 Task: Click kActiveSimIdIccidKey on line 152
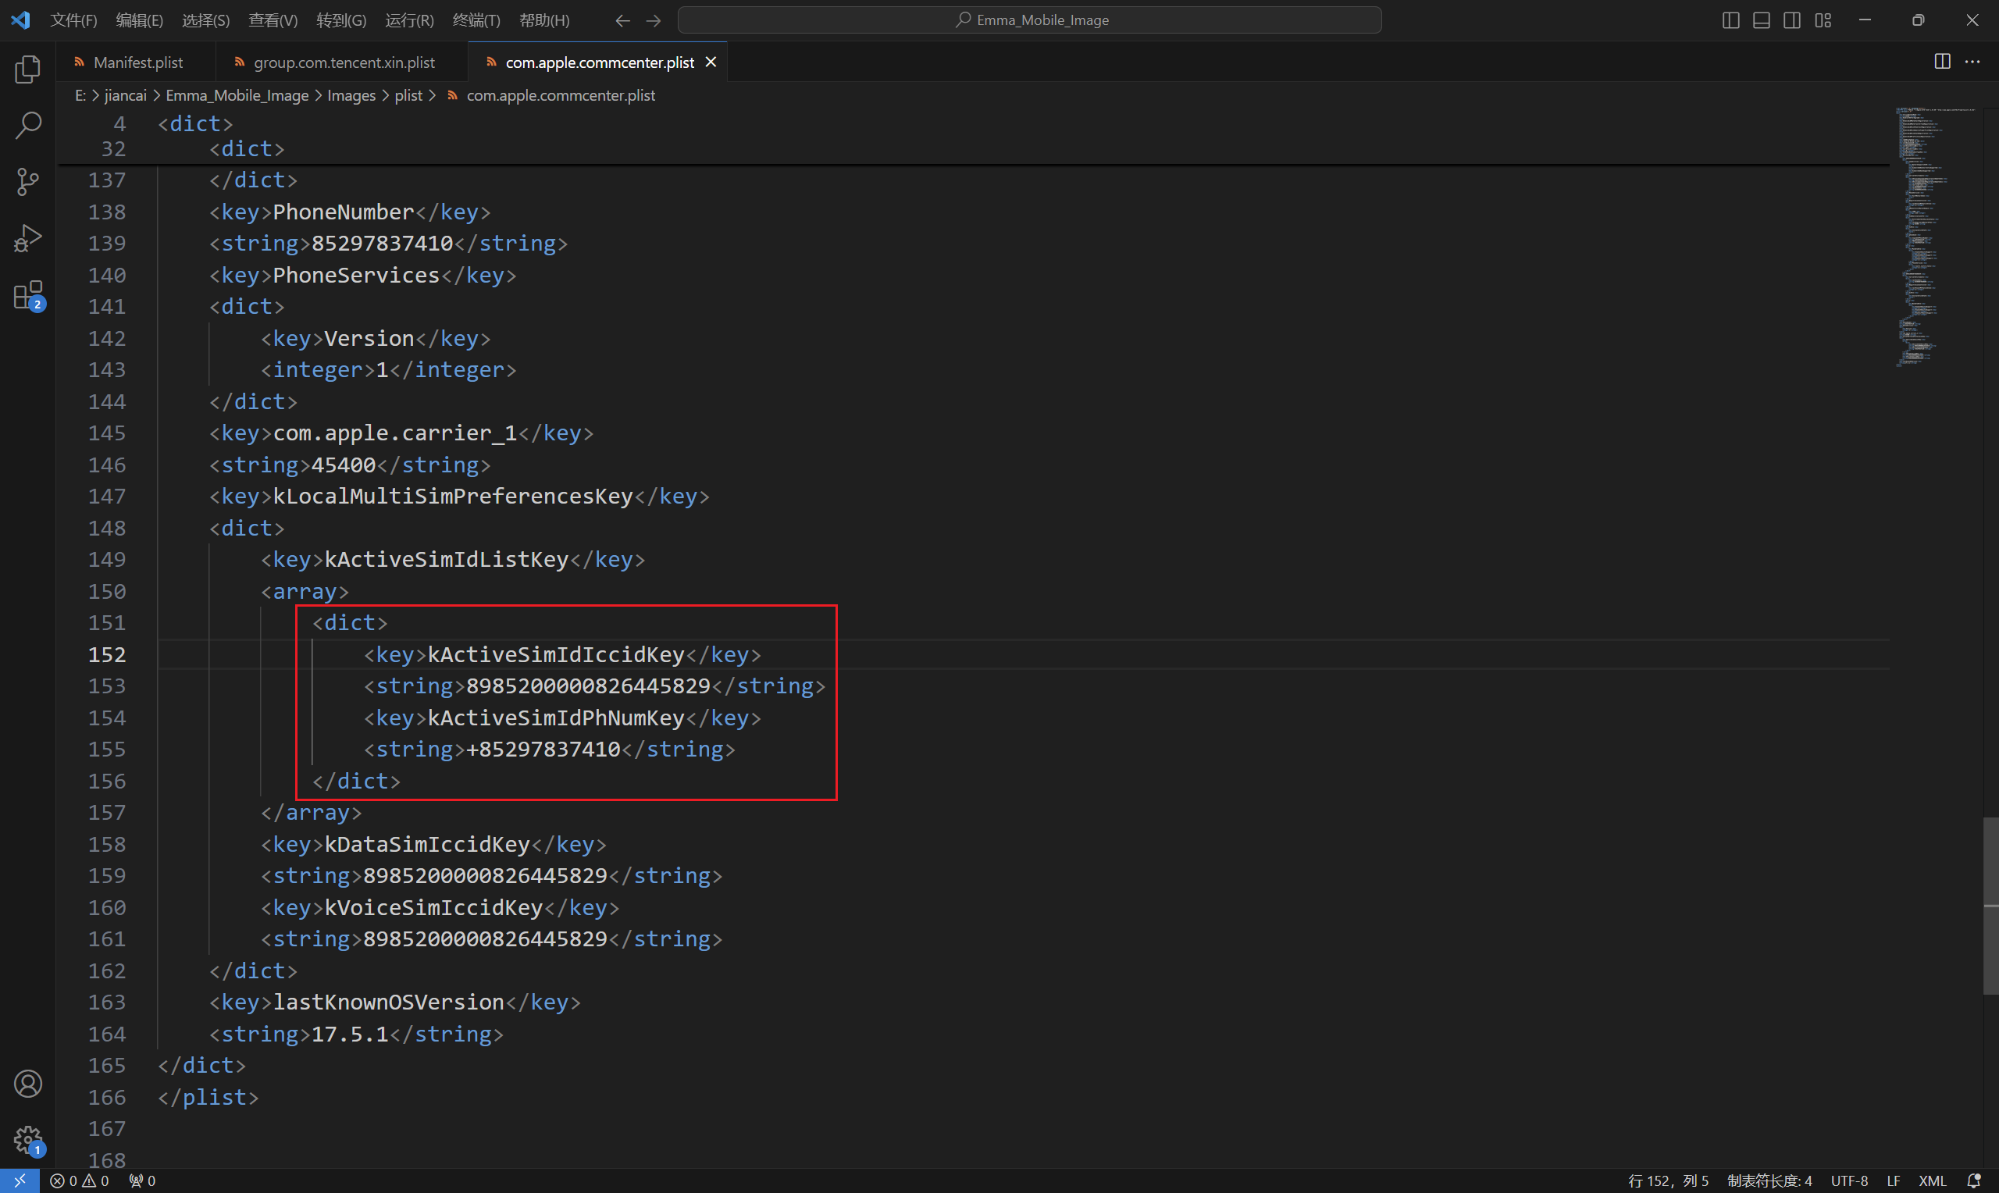coord(556,654)
